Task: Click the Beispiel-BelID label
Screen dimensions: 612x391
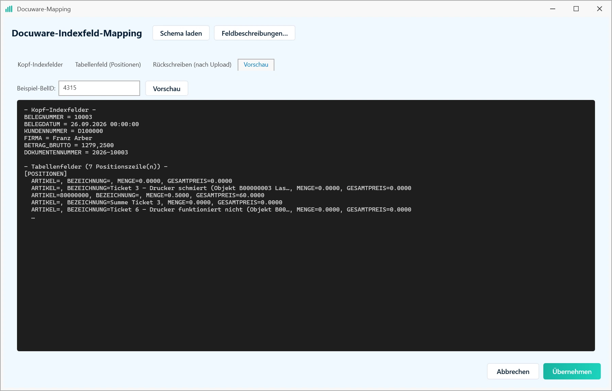Action: point(36,88)
